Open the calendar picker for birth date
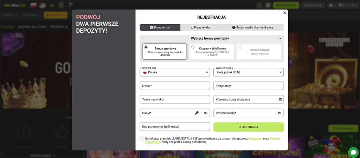 [280, 99]
